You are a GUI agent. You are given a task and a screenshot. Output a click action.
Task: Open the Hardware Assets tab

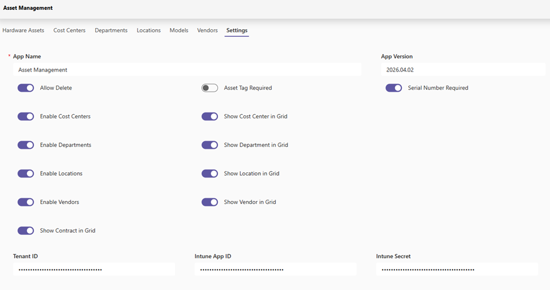click(x=23, y=30)
